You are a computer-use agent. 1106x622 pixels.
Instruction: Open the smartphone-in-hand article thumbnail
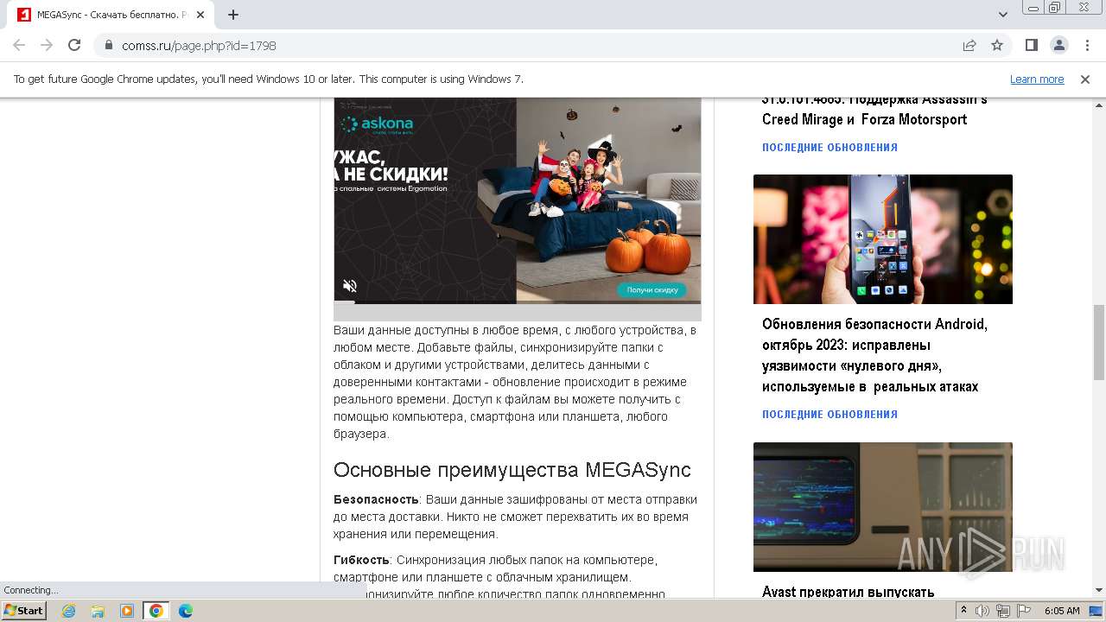click(x=883, y=239)
